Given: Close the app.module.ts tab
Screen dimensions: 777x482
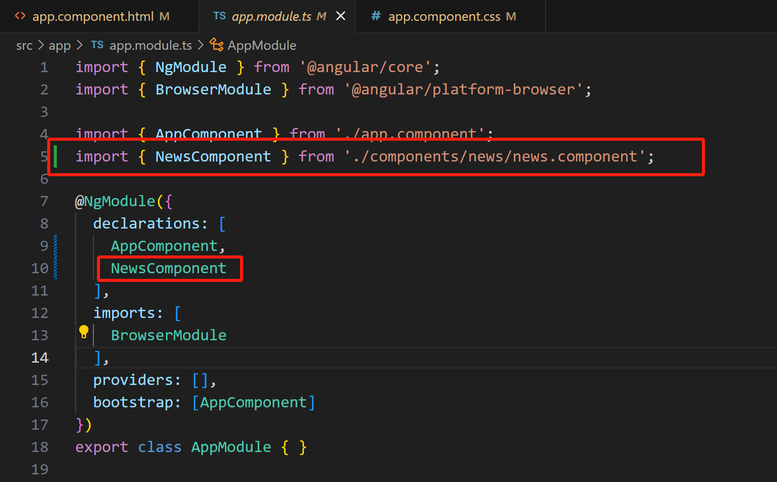Looking at the screenshot, I should 341,16.
